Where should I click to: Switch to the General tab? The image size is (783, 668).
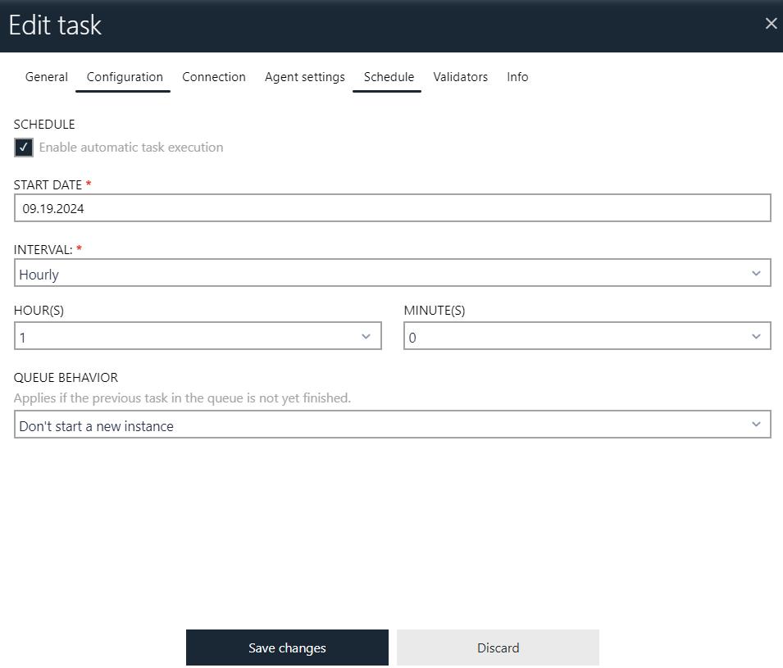tap(46, 76)
